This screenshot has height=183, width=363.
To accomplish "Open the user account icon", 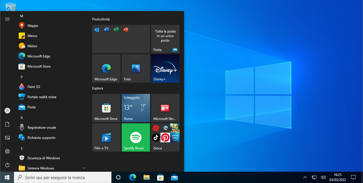I will (7, 111).
